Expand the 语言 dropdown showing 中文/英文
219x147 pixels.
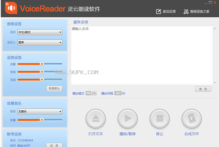pos(40,32)
